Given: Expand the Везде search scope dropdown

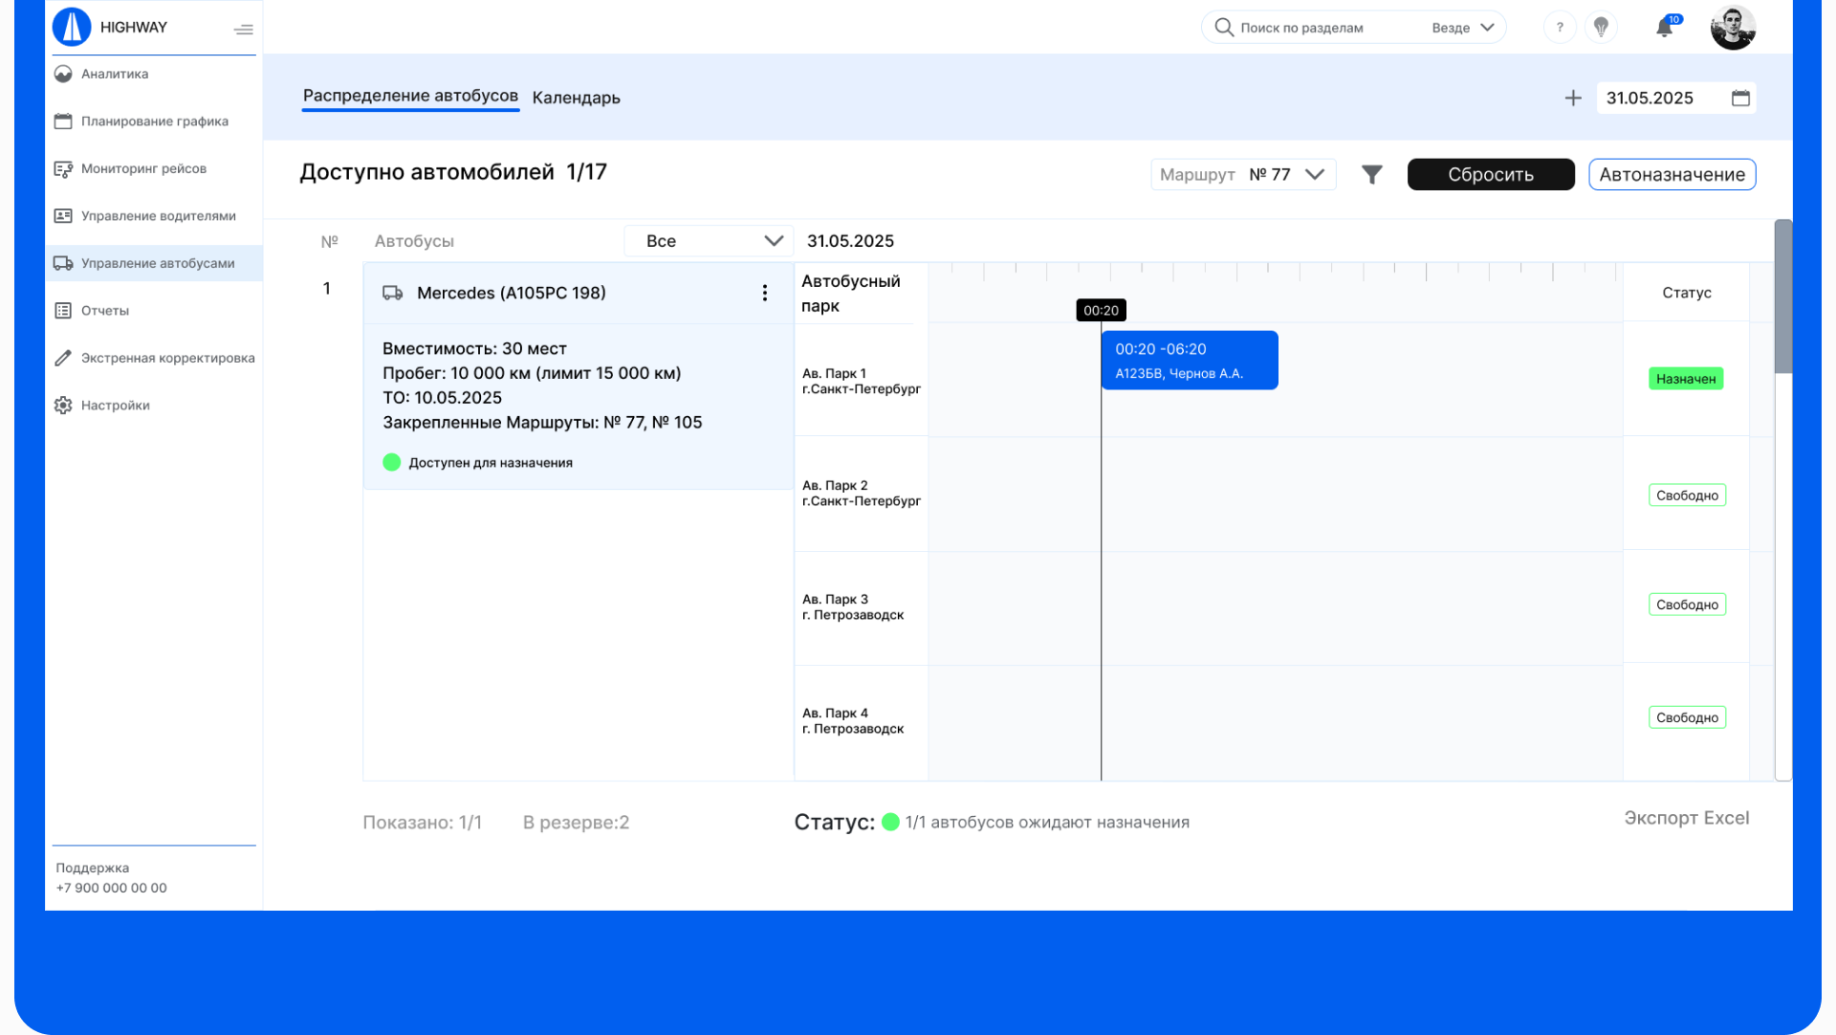Looking at the screenshot, I should click(x=1463, y=28).
